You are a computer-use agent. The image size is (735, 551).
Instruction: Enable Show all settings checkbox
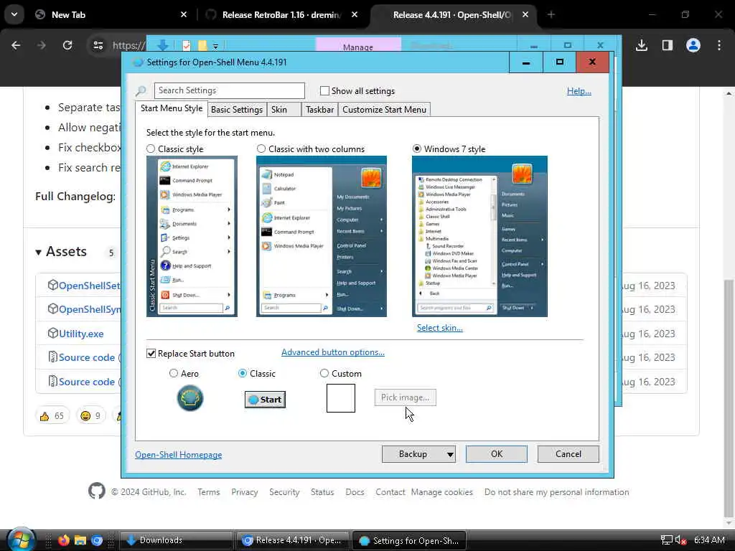pos(324,91)
